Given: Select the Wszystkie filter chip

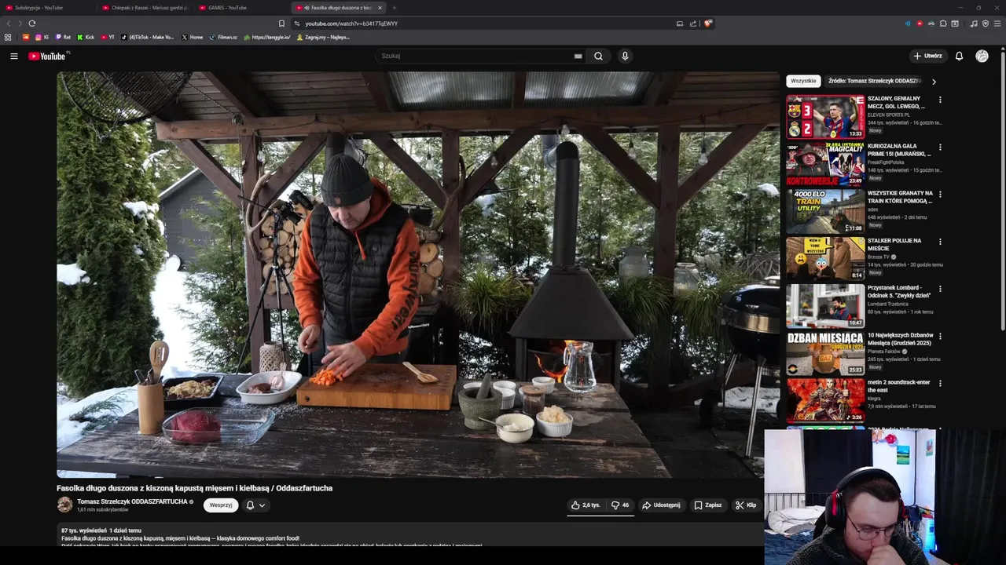Looking at the screenshot, I should pos(803,81).
